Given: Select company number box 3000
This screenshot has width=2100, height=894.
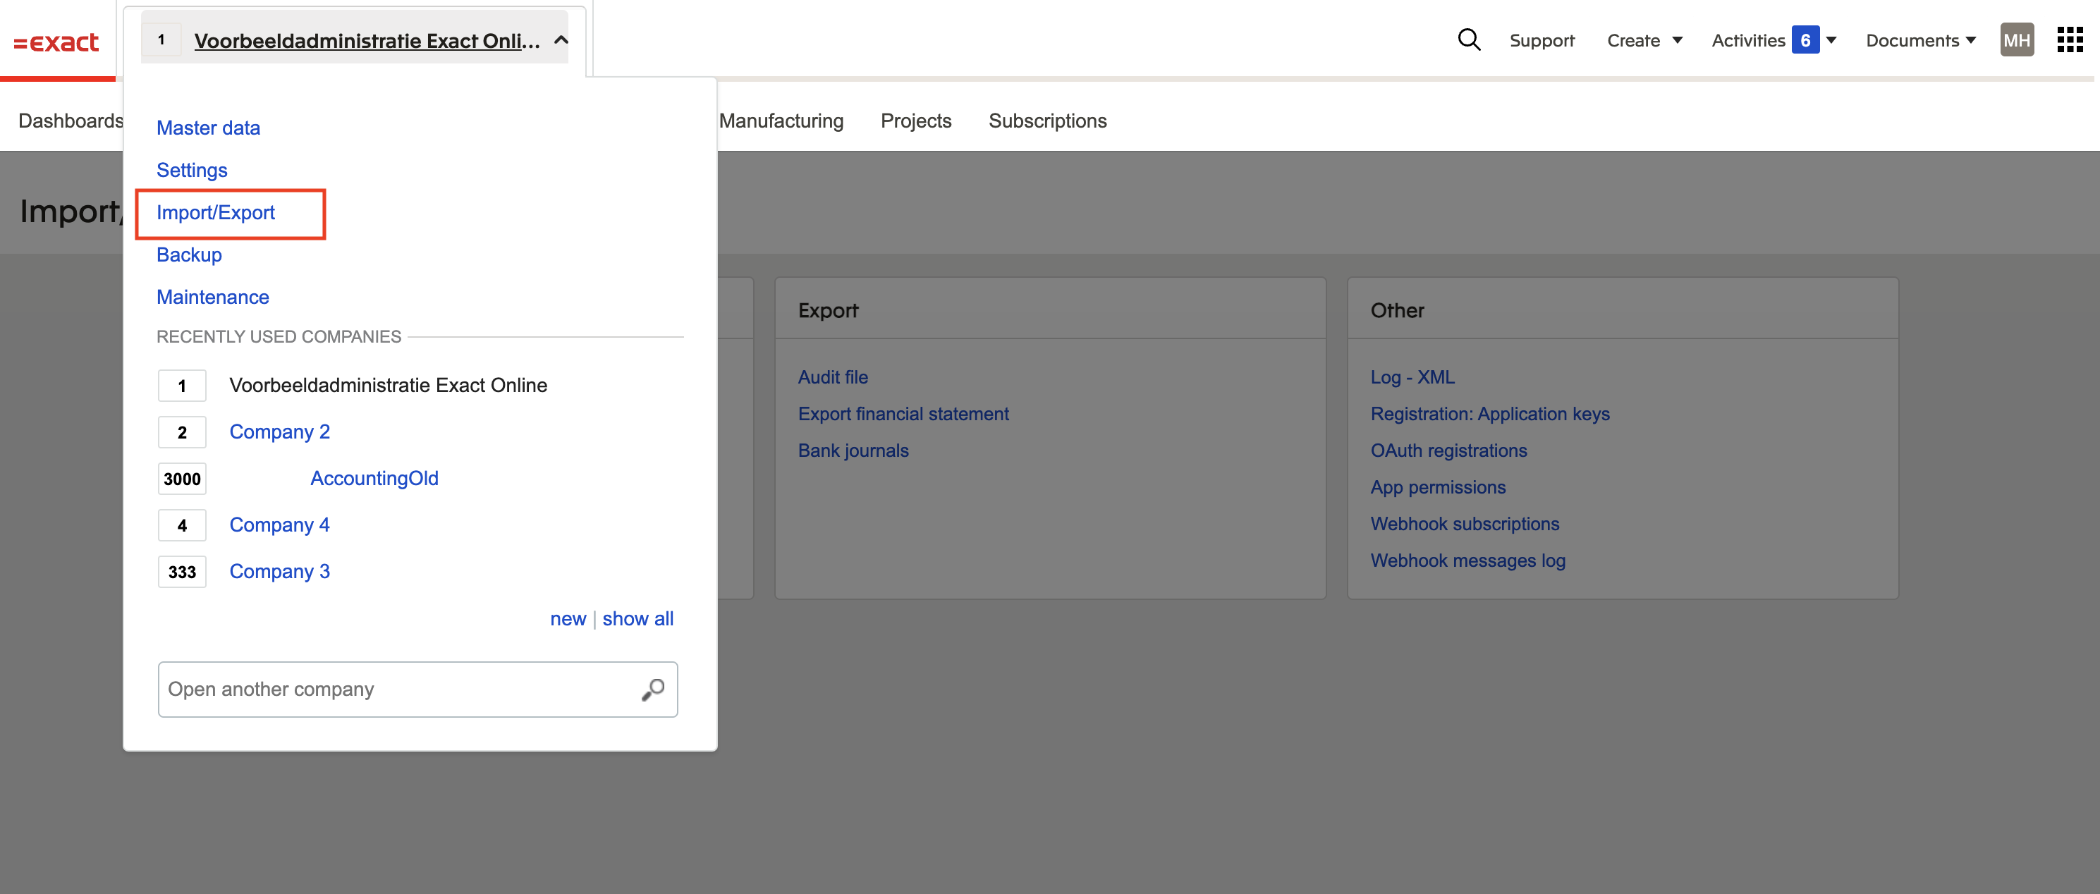Looking at the screenshot, I should 182,479.
